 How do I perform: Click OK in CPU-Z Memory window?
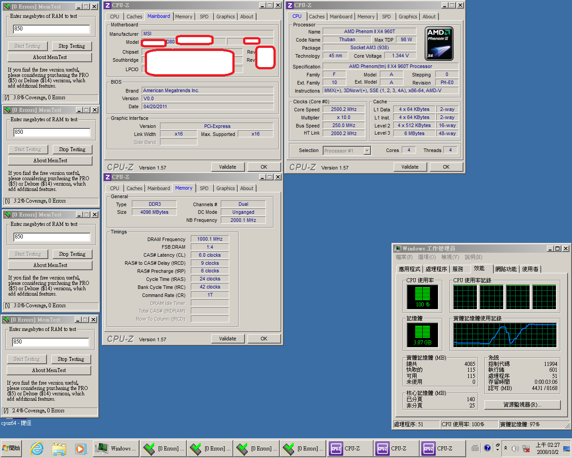click(264, 339)
